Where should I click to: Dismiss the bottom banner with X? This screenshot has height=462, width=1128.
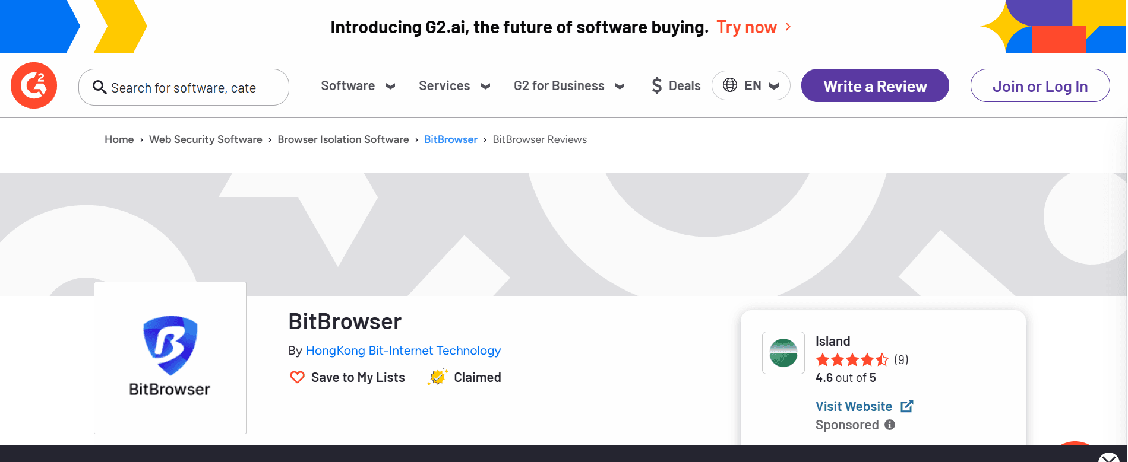pos(1108,458)
